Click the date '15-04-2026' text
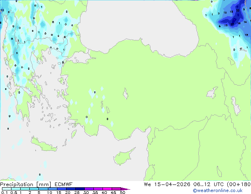This screenshot has width=251, height=194. (x=172, y=184)
